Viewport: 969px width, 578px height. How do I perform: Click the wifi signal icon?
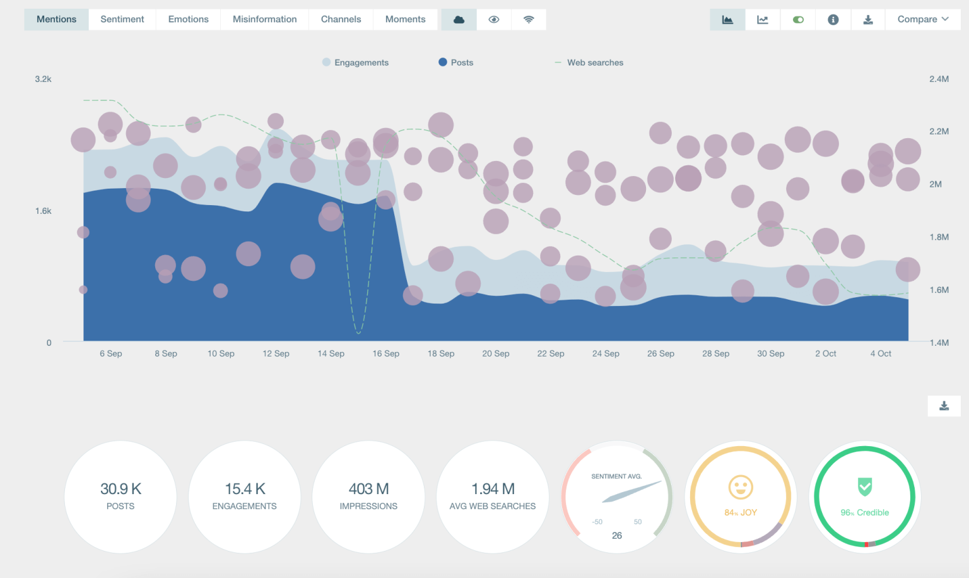click(529, 20)
